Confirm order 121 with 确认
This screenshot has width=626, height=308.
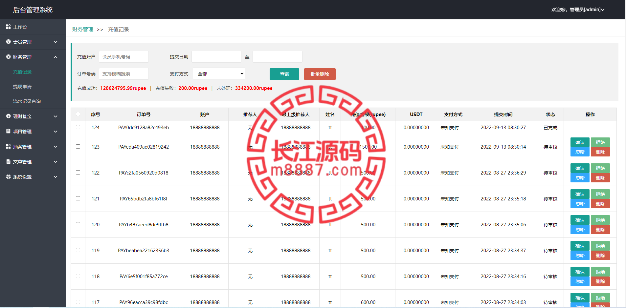(580, 194)
